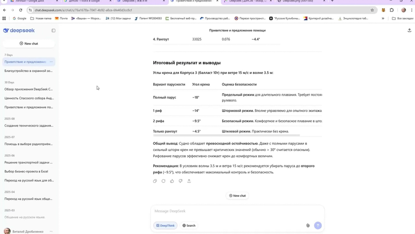Open user profile menu next to Виталий Дробиленко

(51, 231)
